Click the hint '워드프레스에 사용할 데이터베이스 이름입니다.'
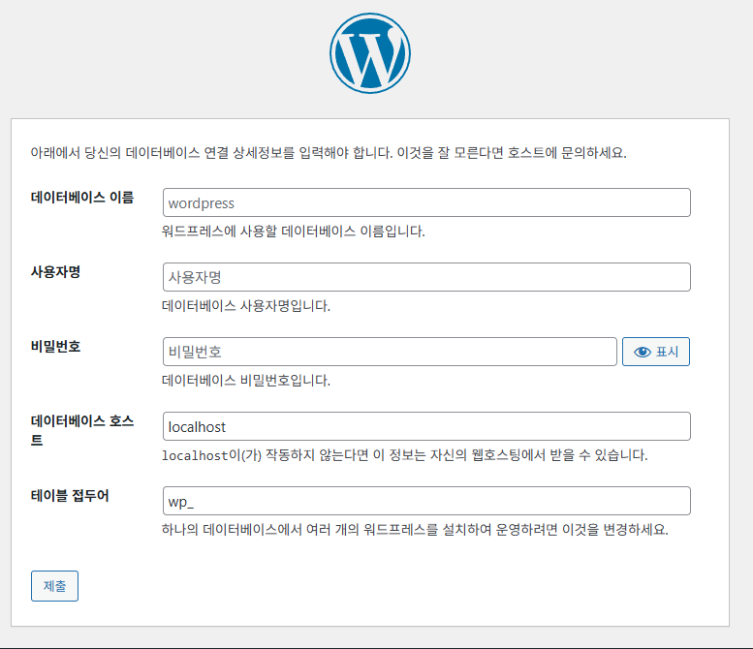 coord(294,232)
